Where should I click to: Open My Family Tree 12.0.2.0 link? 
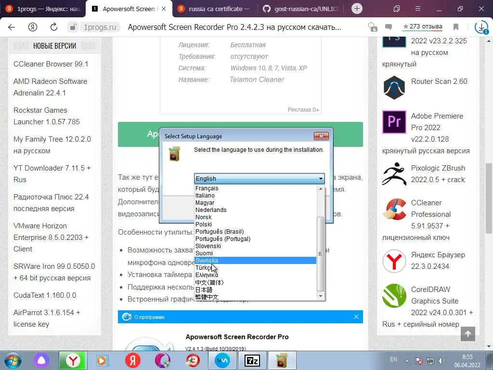(52, 145)
